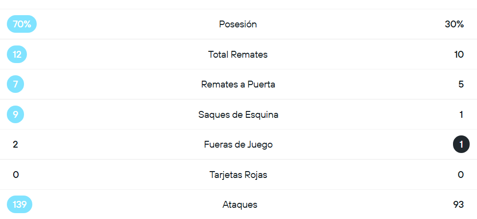This screenshot has width=477, height=219.
Task: Select the Posesión stat label
Action: coord(238,24)
